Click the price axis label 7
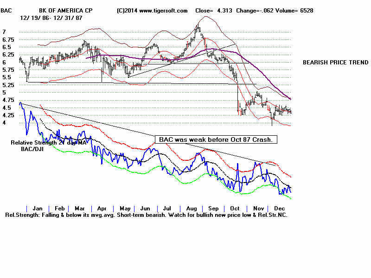This screenshot has width=371, height=278. [x=4, y=32]
